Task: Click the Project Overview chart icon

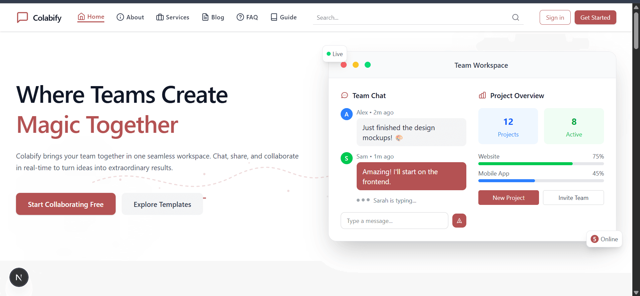Action: click(x=482, y=95)
